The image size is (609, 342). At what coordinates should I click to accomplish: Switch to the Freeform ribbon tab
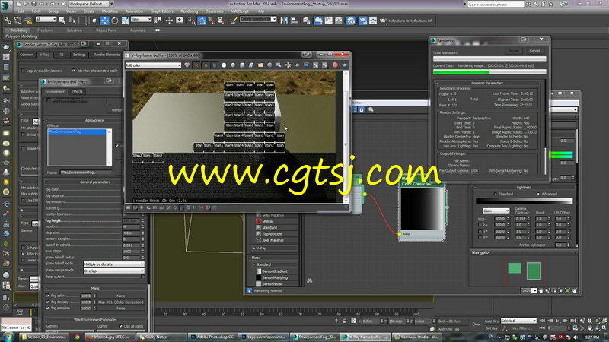[45, 30]
